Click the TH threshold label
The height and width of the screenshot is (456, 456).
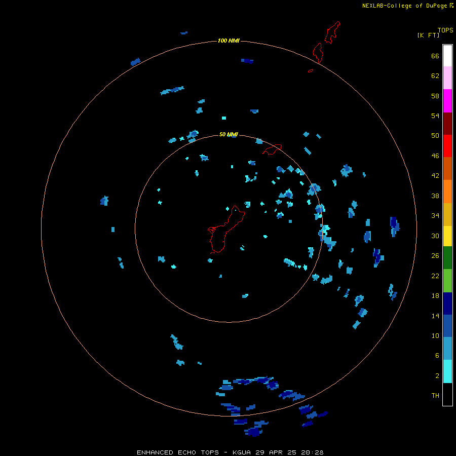coord(435,396)
